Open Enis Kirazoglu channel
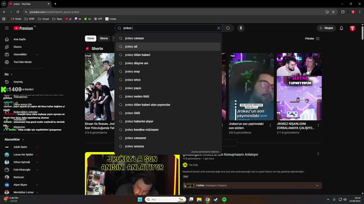This screenshot has width=364, height=204. coord(22,170)
